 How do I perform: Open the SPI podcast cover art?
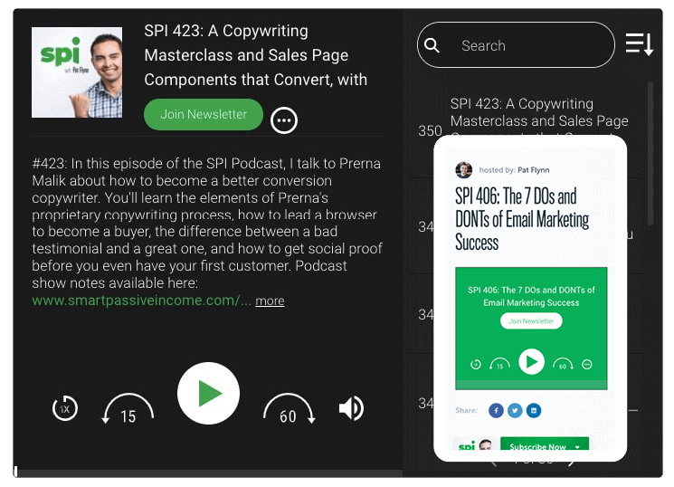click(x=77, y=72)
